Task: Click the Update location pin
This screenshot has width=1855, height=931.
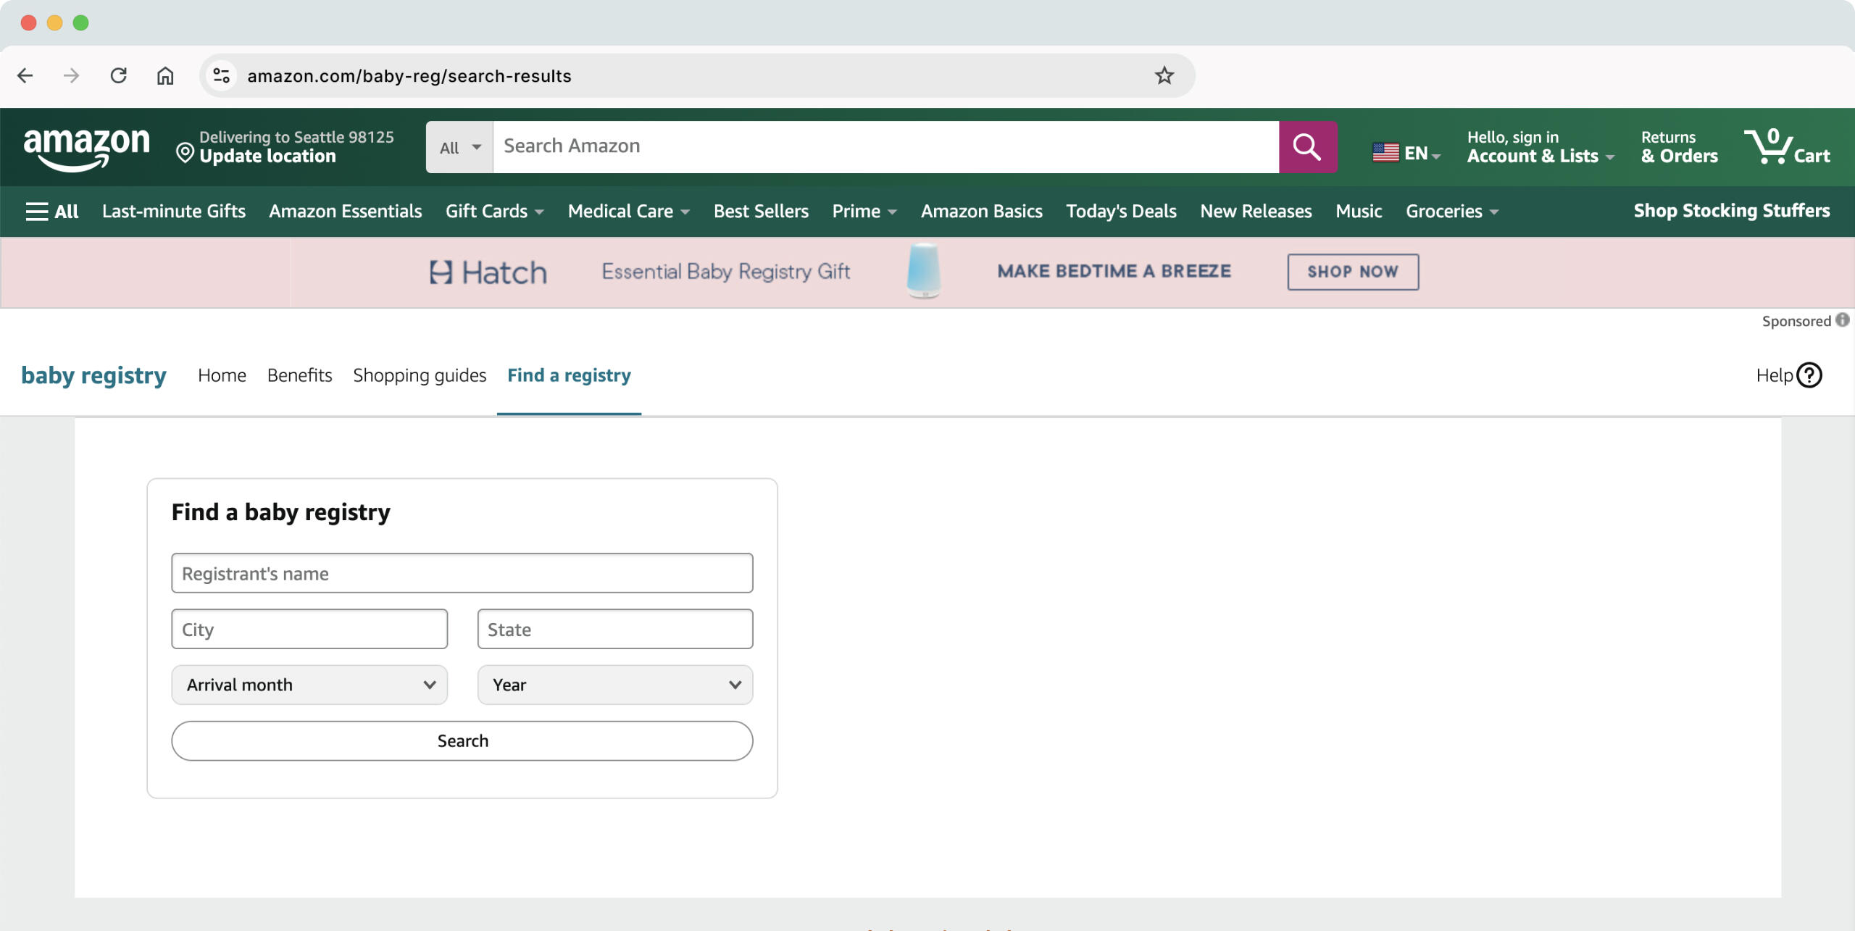Action: (x=185, y=153)
